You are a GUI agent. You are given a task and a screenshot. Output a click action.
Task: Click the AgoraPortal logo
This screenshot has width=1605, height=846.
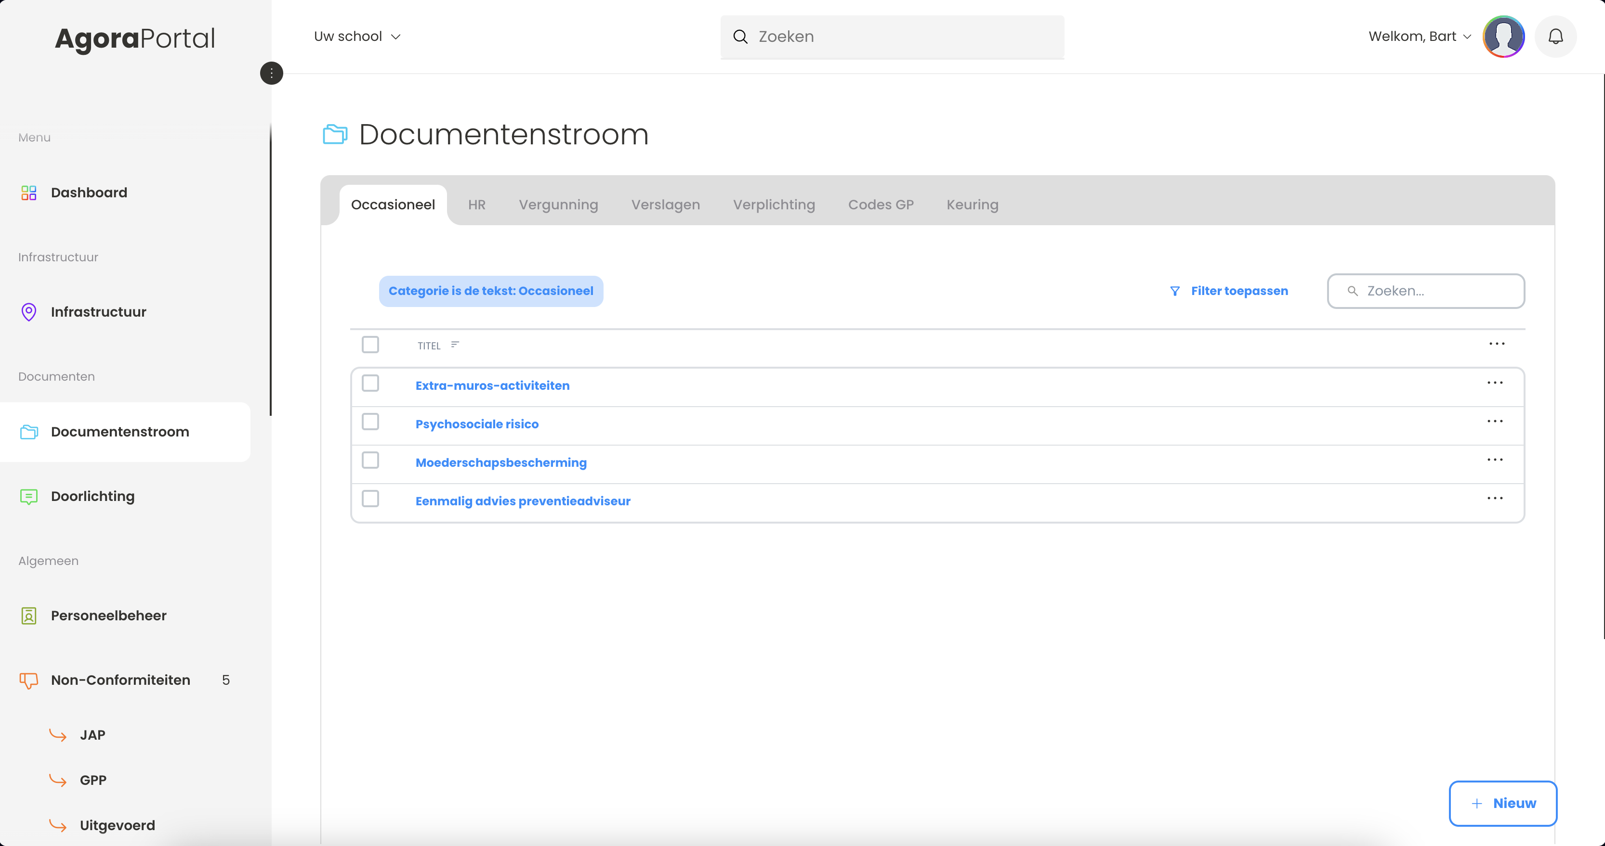(135, 38)
